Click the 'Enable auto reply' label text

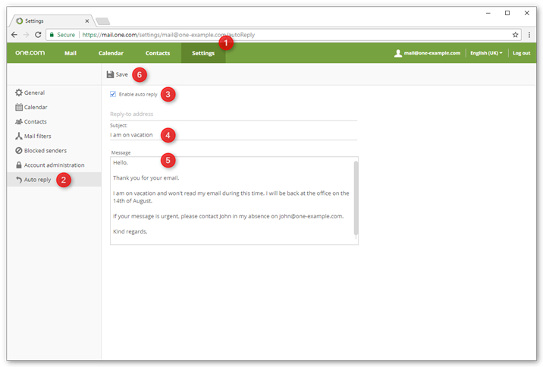point(138,94)
